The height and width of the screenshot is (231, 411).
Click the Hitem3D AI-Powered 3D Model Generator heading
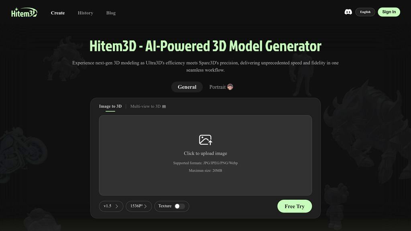point(205,46)
